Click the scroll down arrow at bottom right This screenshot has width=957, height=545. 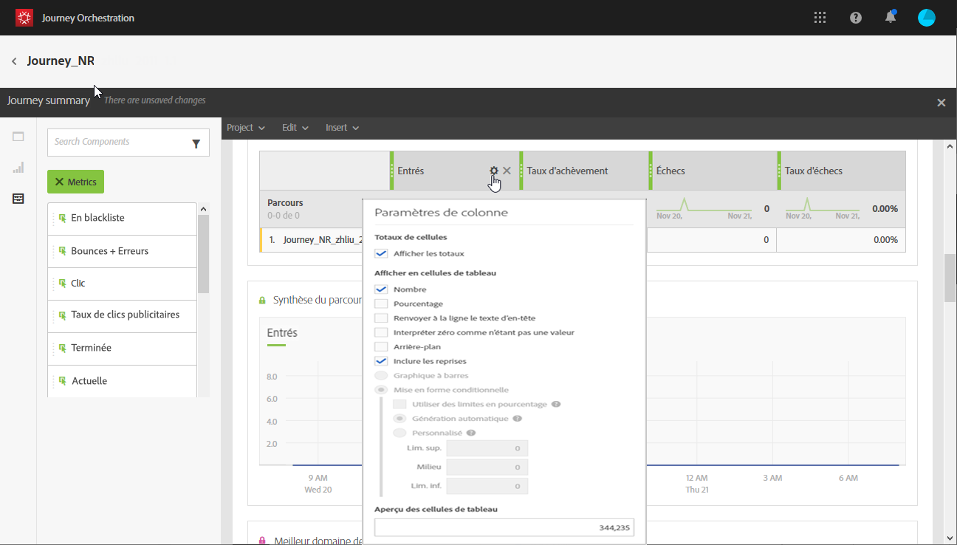point(950,538)
